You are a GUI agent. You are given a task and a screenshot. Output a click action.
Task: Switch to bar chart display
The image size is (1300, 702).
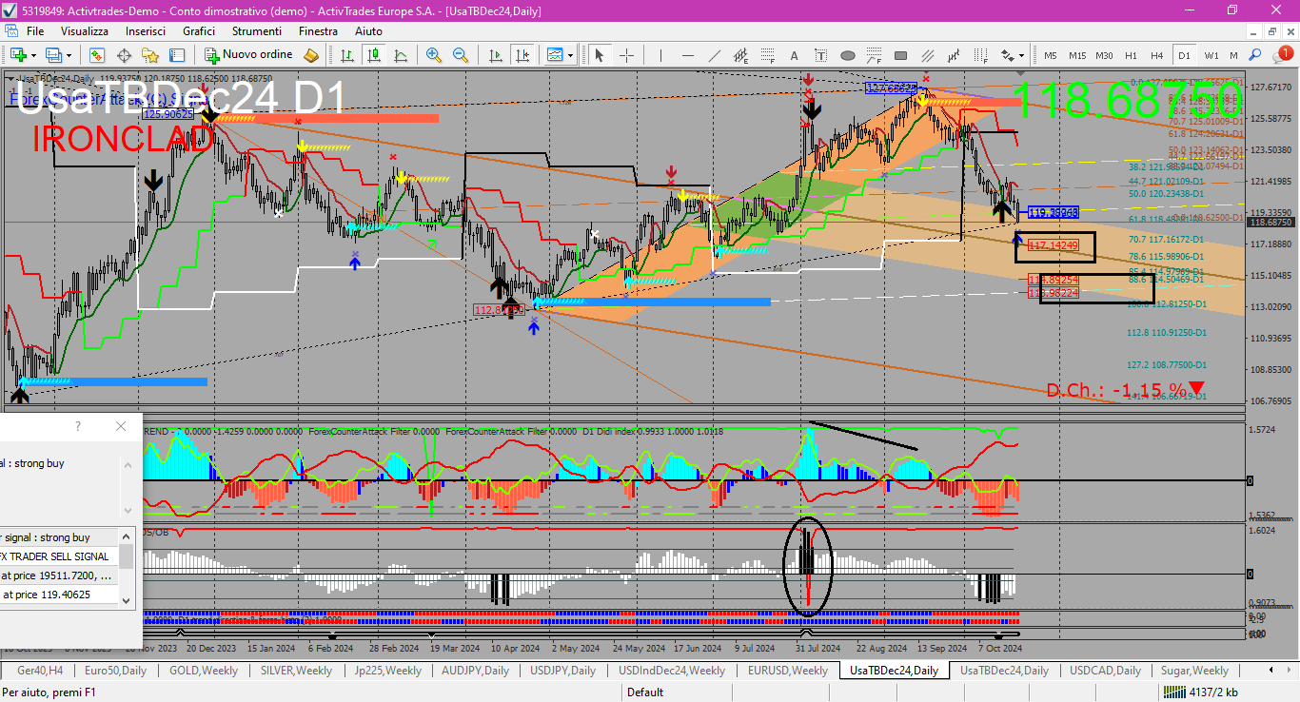tap(346, 55)
